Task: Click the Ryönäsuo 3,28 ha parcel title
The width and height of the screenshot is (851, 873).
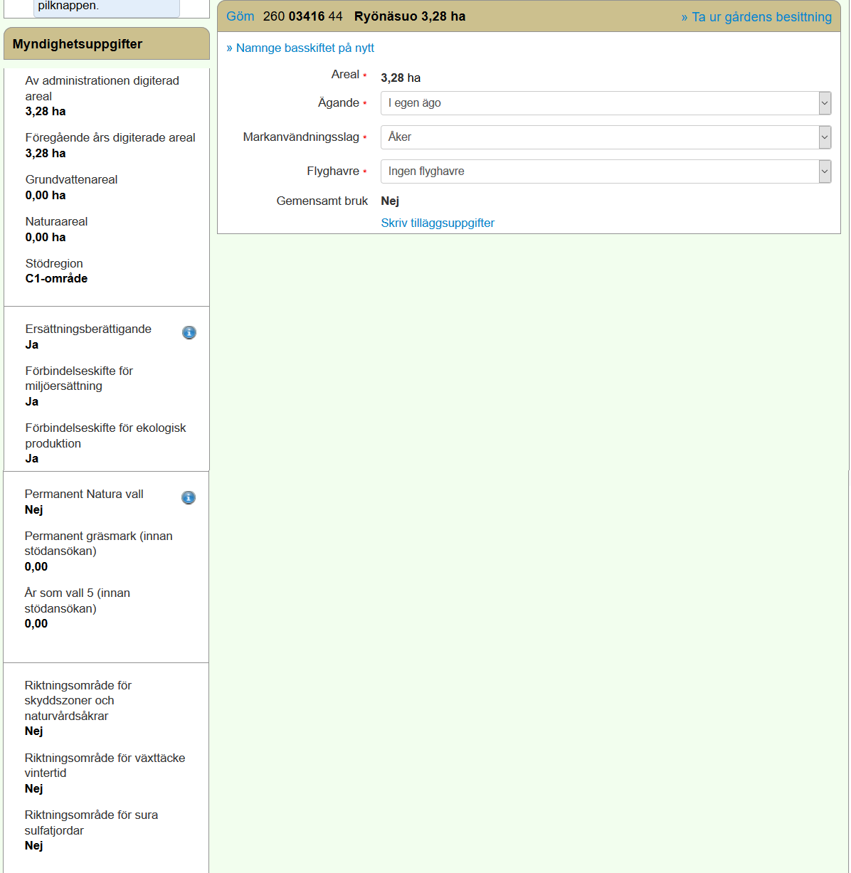Action: (410, 16)
